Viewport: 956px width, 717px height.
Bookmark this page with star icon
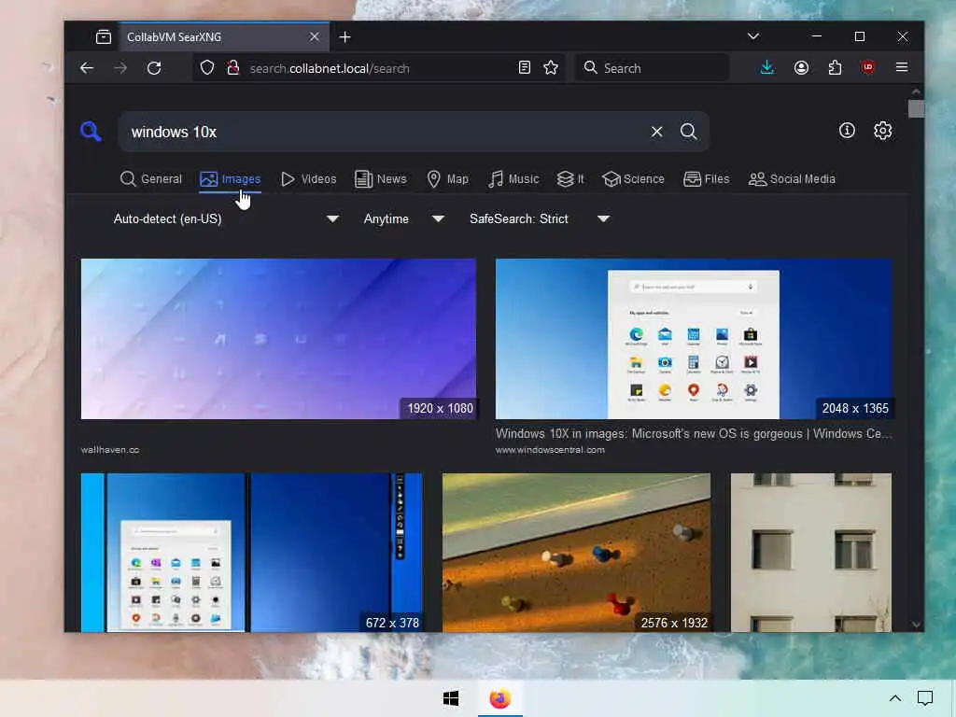[x=551, y=67]
